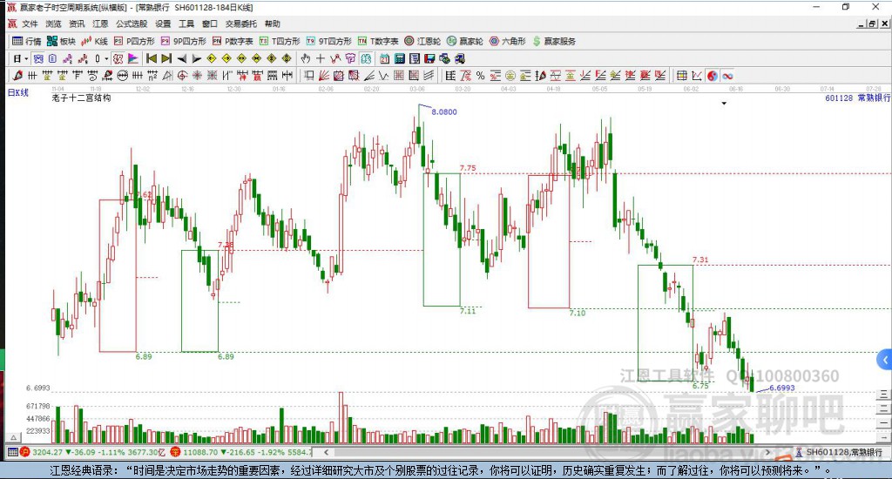892x479 pixels.
Task: Open the 公式选股 menu
Action: pyautogui.click(x=132, y=24)
